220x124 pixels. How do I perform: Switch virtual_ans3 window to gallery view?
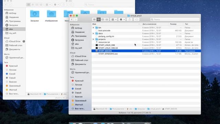point(107,19)
